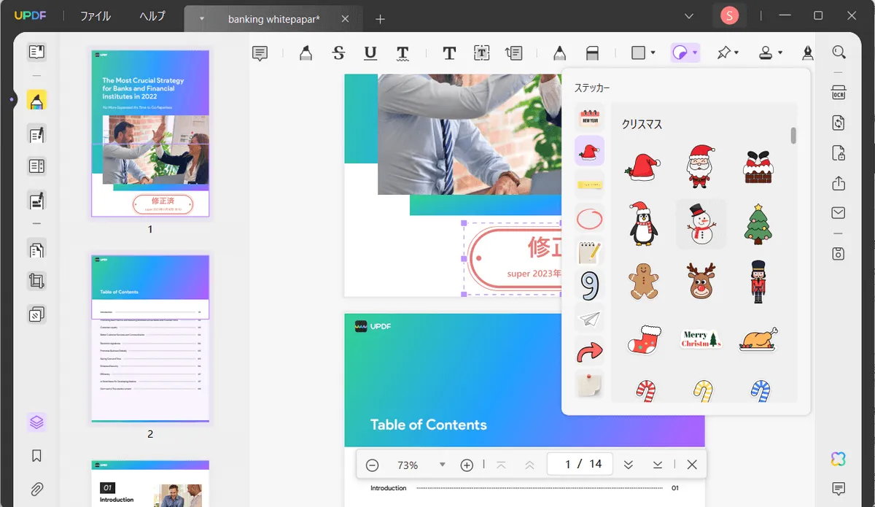
Task: Expand the shape tool dropdown arrow
Action: click(653, 53)
